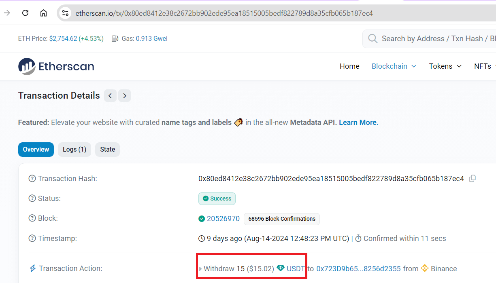This screenshot has width=496, height=283.
Task: Expand the Blockchain dropdown menu
Action: point(394,66)
